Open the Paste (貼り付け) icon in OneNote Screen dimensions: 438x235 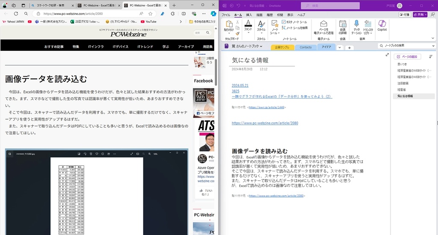229,24
